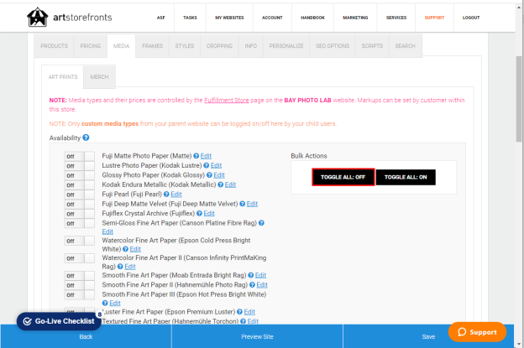The width and height of the screenshot is (524, 348).
Task: Open the Handbook menu item
Action: click(312, 18)
